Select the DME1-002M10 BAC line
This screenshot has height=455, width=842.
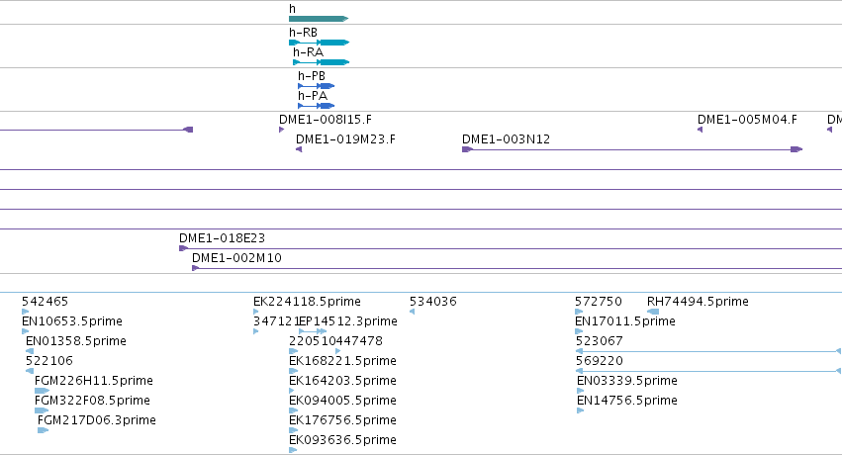(x=516, y=268)
